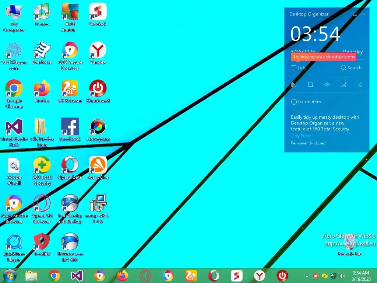Open SRWare Iron (64-Bit) desktop icon
This screenshot has height=283, width=377.
[x=70, y=247]
